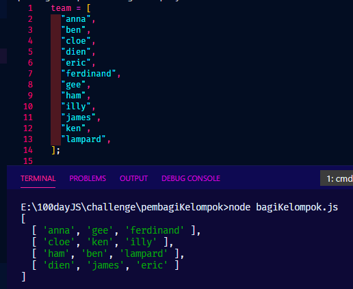Viewport: 353px width, 289px height.
Task: Open the '1: cmd' terminal selector dropdown
Action: [x=337, y=178]
